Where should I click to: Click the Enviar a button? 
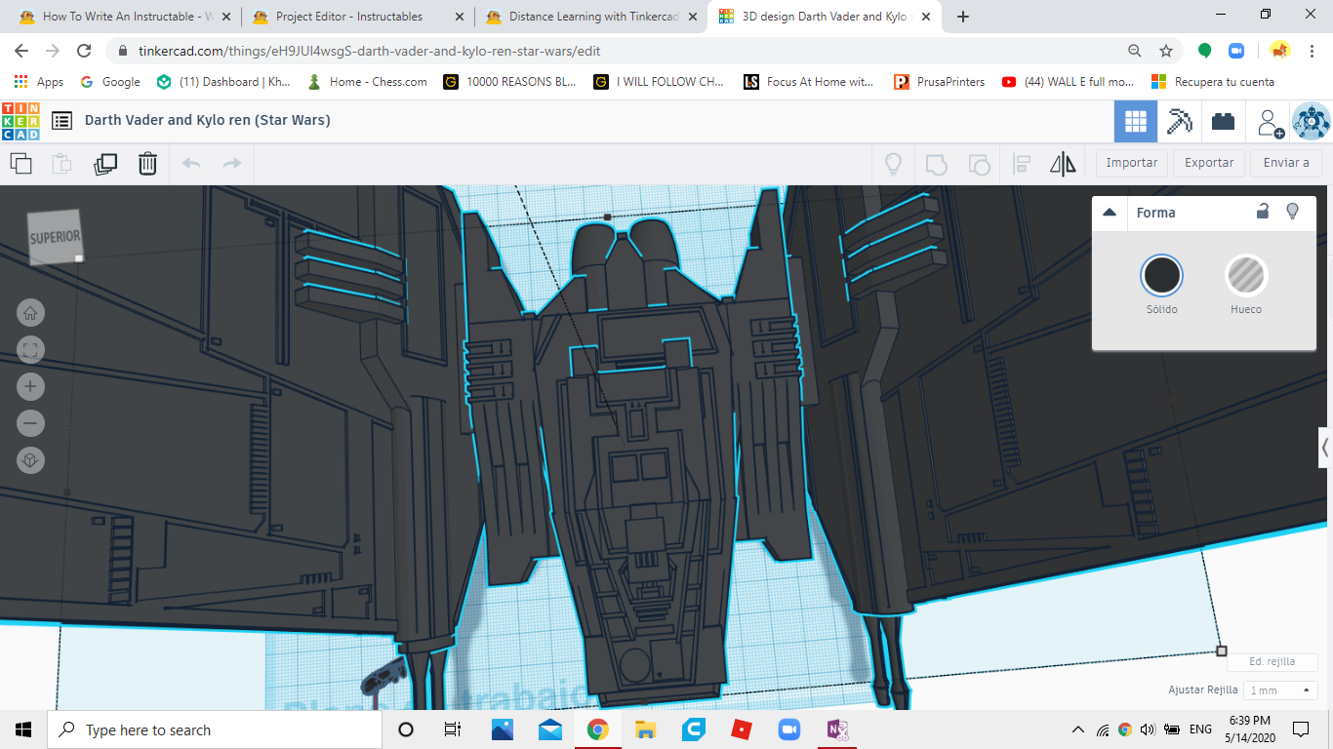[x=1286, y=163]
